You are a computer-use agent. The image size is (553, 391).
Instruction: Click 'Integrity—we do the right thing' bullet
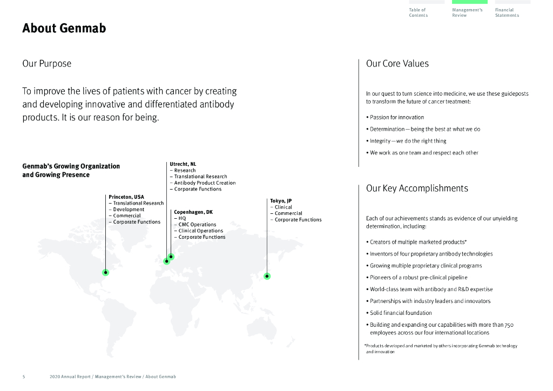406,140
